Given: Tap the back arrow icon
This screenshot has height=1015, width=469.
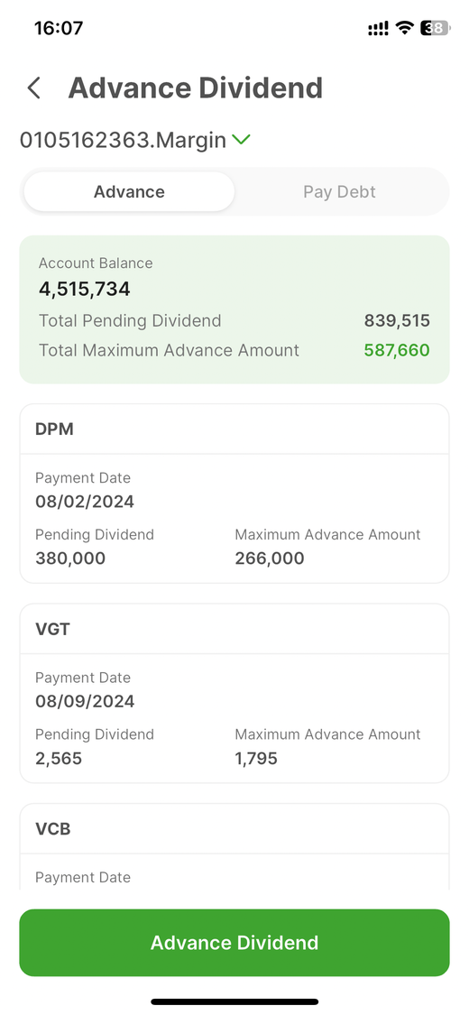Looking at the screenshot, I should pyautogui.click(x=34, y=88).
